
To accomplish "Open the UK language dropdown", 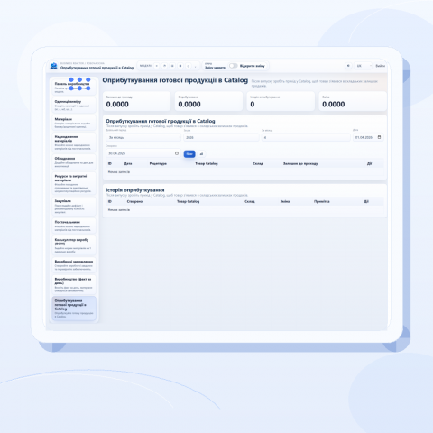I will 363,66.
